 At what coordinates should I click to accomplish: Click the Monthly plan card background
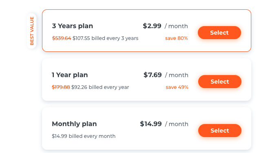pos(146,129)
